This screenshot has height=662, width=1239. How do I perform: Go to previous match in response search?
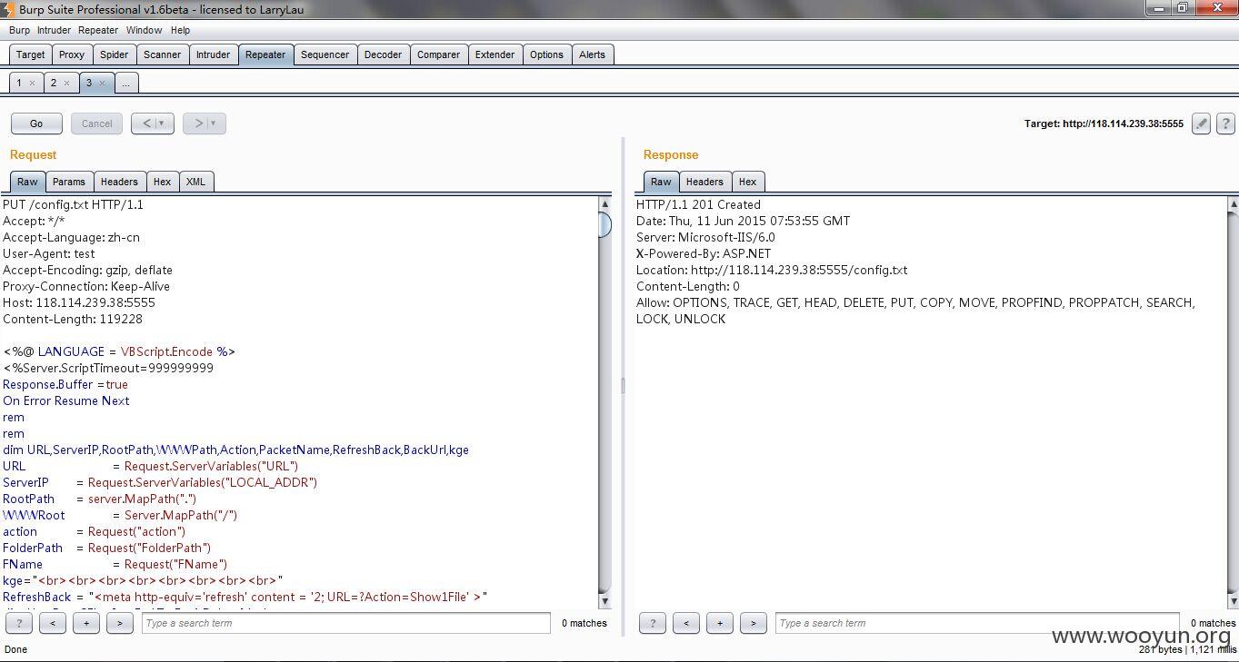[x=686, y=623]
